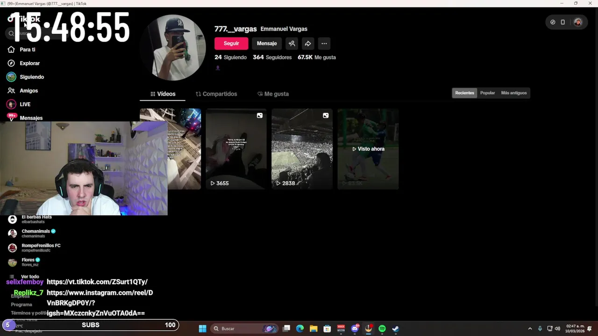Click the Seguir button
This screenshot has height=336, width=598.
point(231,43)
